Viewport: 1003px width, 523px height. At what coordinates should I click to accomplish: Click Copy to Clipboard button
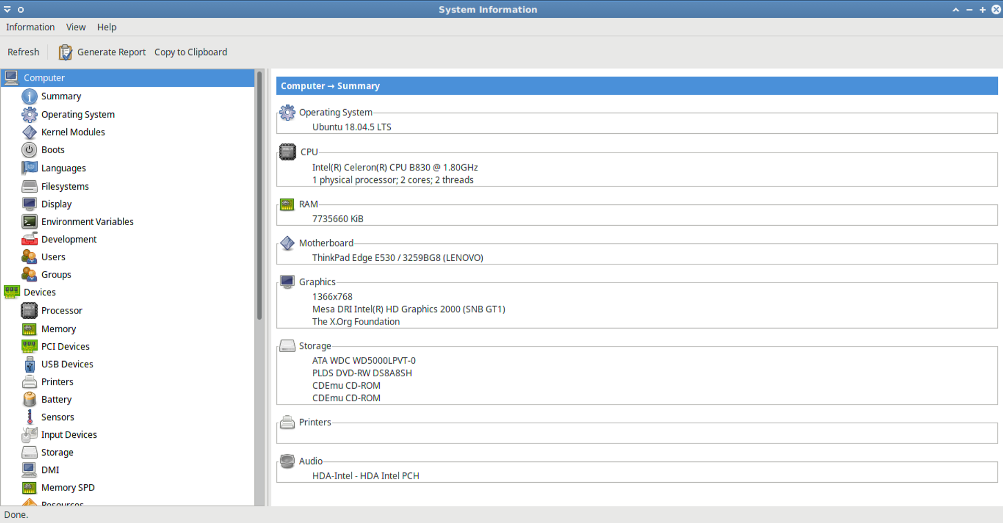tap(191, 52)
